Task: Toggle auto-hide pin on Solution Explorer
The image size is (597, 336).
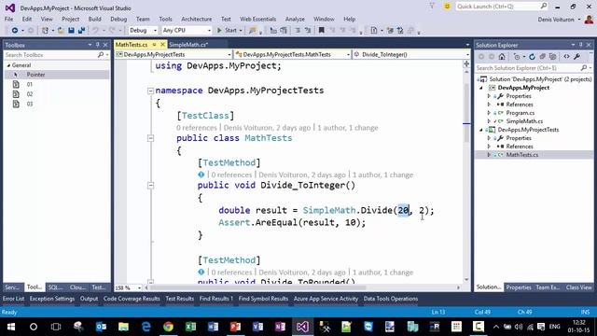Action: pos(580,45)
